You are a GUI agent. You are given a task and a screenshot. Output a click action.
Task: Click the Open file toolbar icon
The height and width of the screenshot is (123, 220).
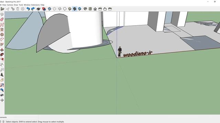coord(2,9)
